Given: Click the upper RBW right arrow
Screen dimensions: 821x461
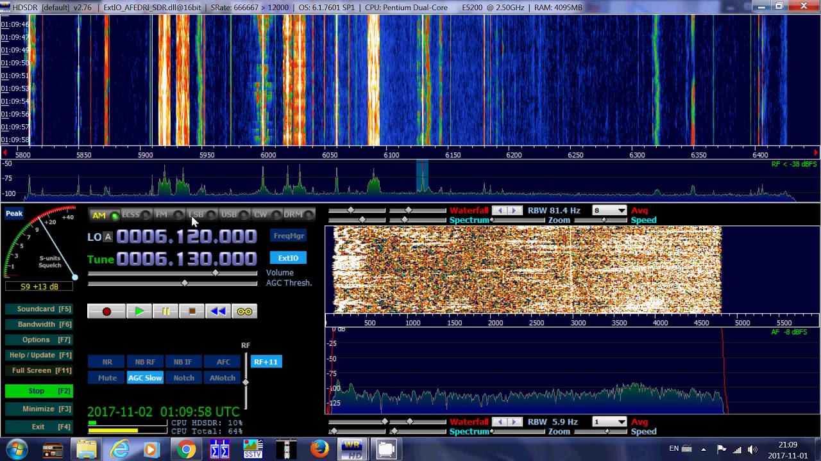Looking at the screenshot, I should [x=514, y=211].
